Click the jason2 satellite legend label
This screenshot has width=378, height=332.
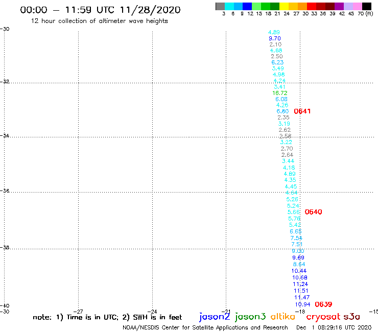click(215, 317)
